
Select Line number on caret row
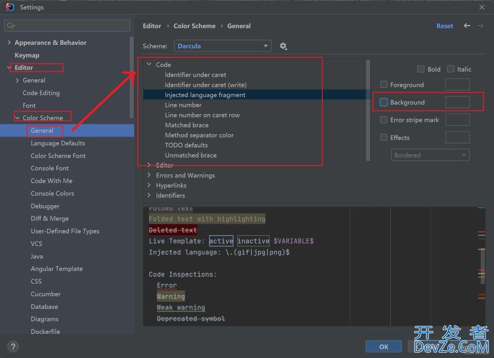(x=202, y=115)
